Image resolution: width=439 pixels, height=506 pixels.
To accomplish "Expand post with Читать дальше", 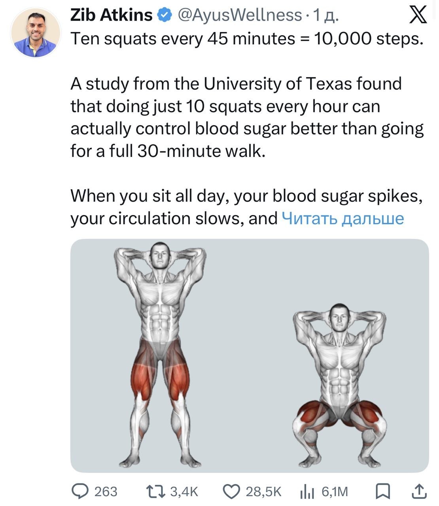I will pos(342,218).
